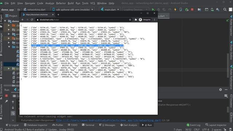Viewport: 233px width, 131px height.
Task: Open the Tools menu
Action: pyautogui.click(x=85, y=3)
